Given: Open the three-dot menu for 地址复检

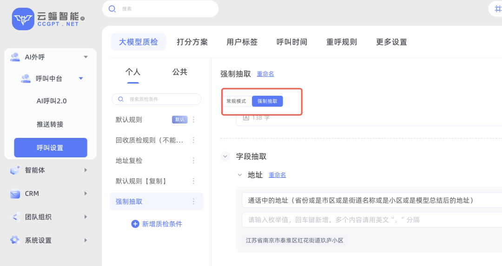Looking at the screenshot, I should pyautogui.click(x=194, y=161).
